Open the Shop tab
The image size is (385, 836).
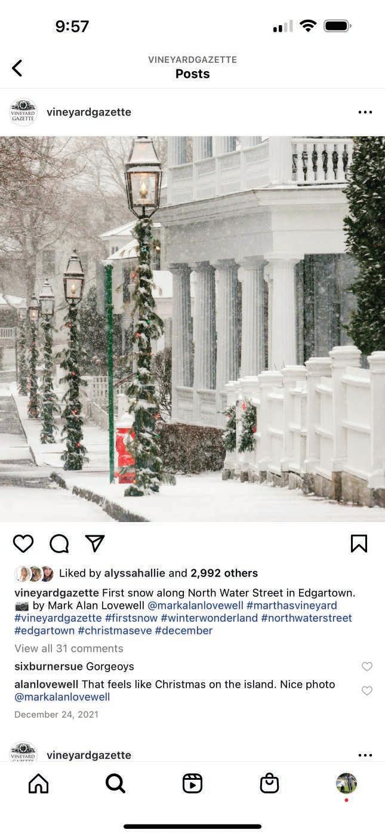(269, 783)
